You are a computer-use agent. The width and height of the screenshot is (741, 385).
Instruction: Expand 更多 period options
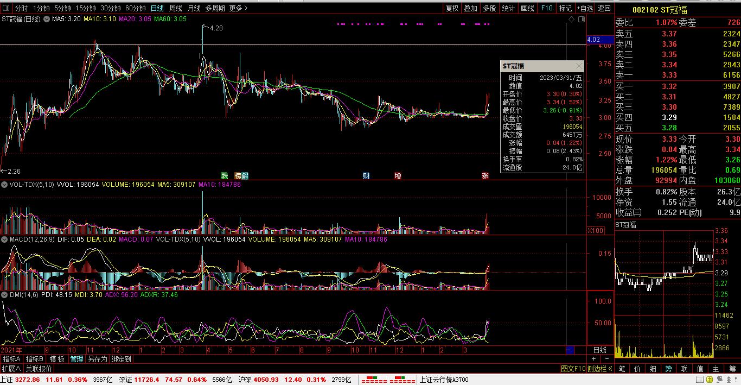pyautogui.click(x=238, y=8)
